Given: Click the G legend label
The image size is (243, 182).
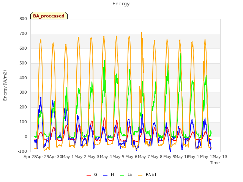Looking at the screenshot, I should click(96, 174).
